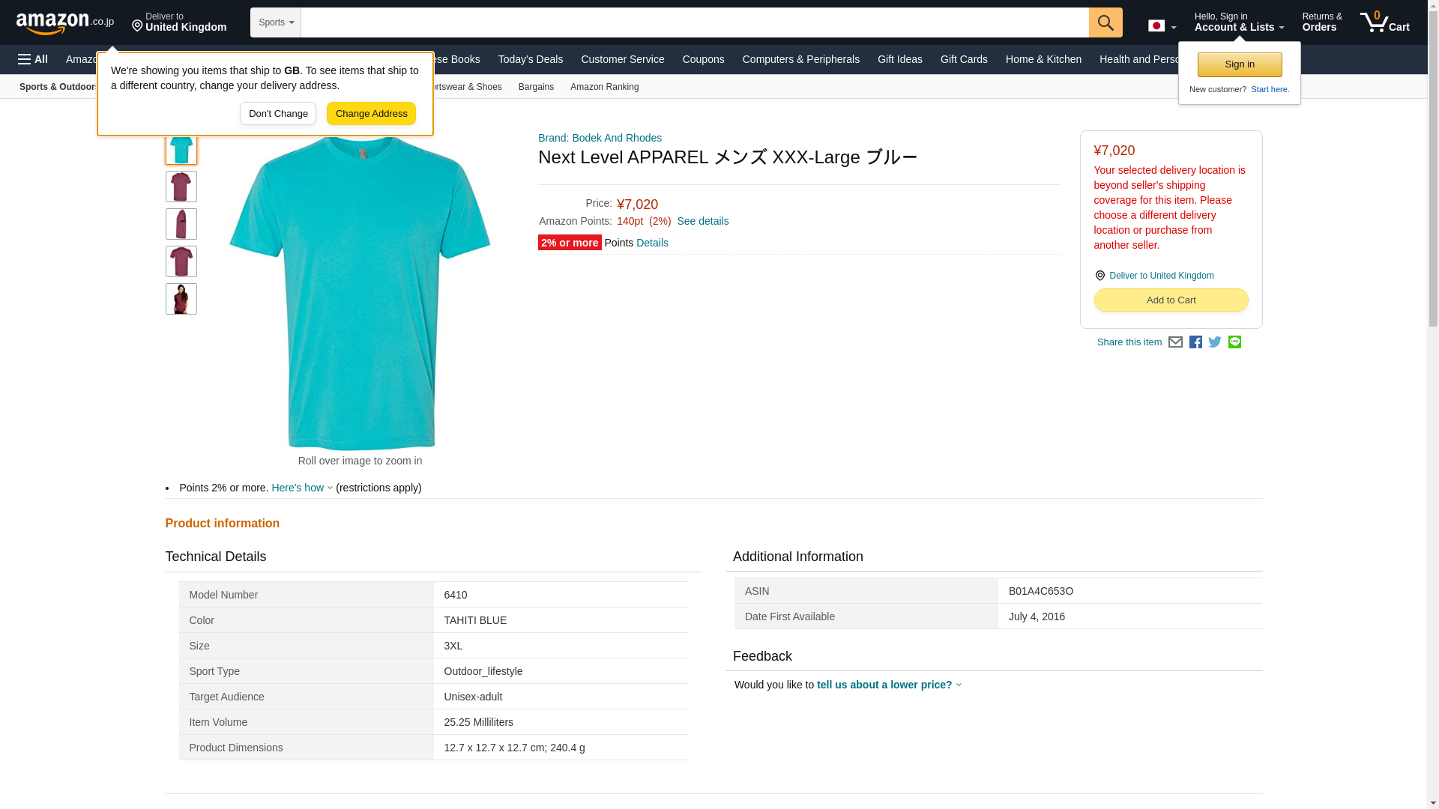Image resolution: width=1439 pixels, height=809 pixels.
Task: Select the second maroon shirt thumbnail
Action: pos(181,224)
